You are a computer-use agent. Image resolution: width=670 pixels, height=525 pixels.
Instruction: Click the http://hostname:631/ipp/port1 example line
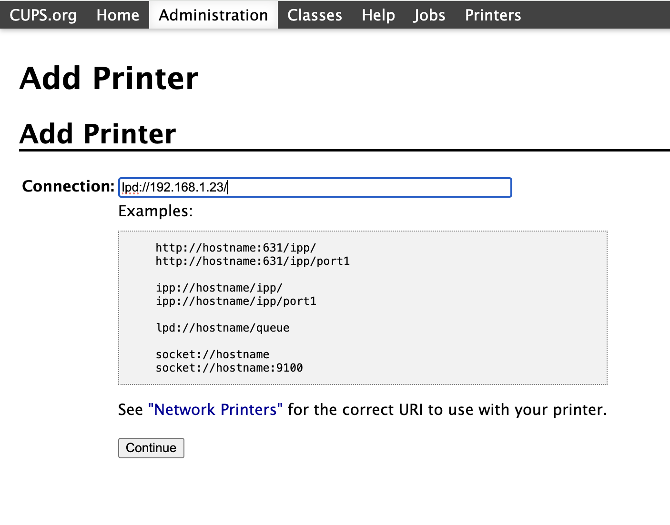pos(253,261)
